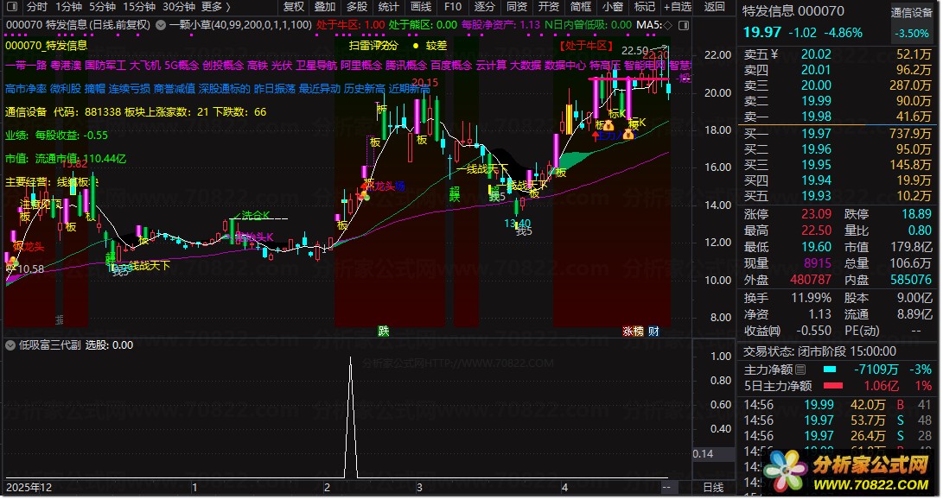Click the list icon next to 主力净额
The height and width of the screenshot is (499, 943).
click(x=800, y=370)
